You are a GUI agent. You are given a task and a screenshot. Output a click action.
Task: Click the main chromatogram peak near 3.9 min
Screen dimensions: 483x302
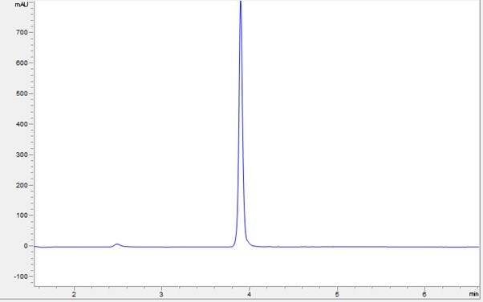[x=241, y=123]
